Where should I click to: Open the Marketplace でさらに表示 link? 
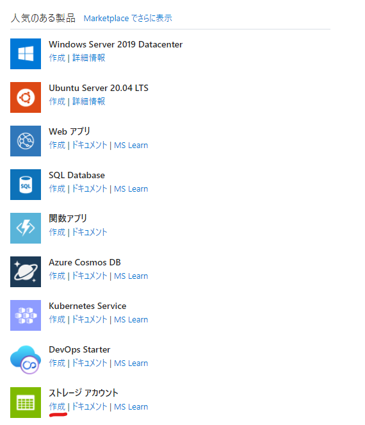[128, 18]
